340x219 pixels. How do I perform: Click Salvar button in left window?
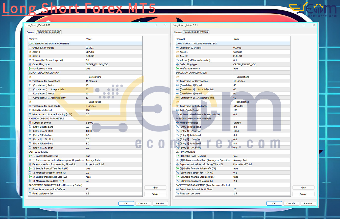155,194
